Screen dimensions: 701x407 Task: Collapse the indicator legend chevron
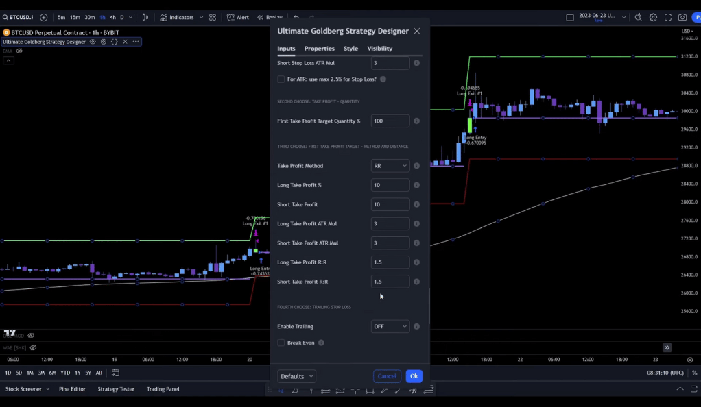[8, 60]
